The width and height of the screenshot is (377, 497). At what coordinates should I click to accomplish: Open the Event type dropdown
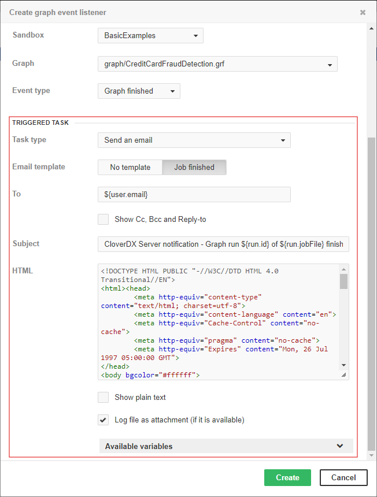[x=139, y=91]
